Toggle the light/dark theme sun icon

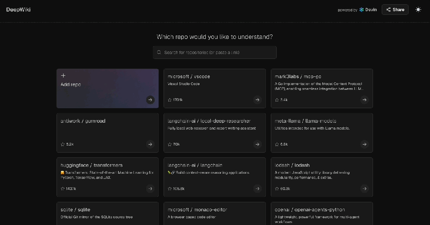pos(418,10)
